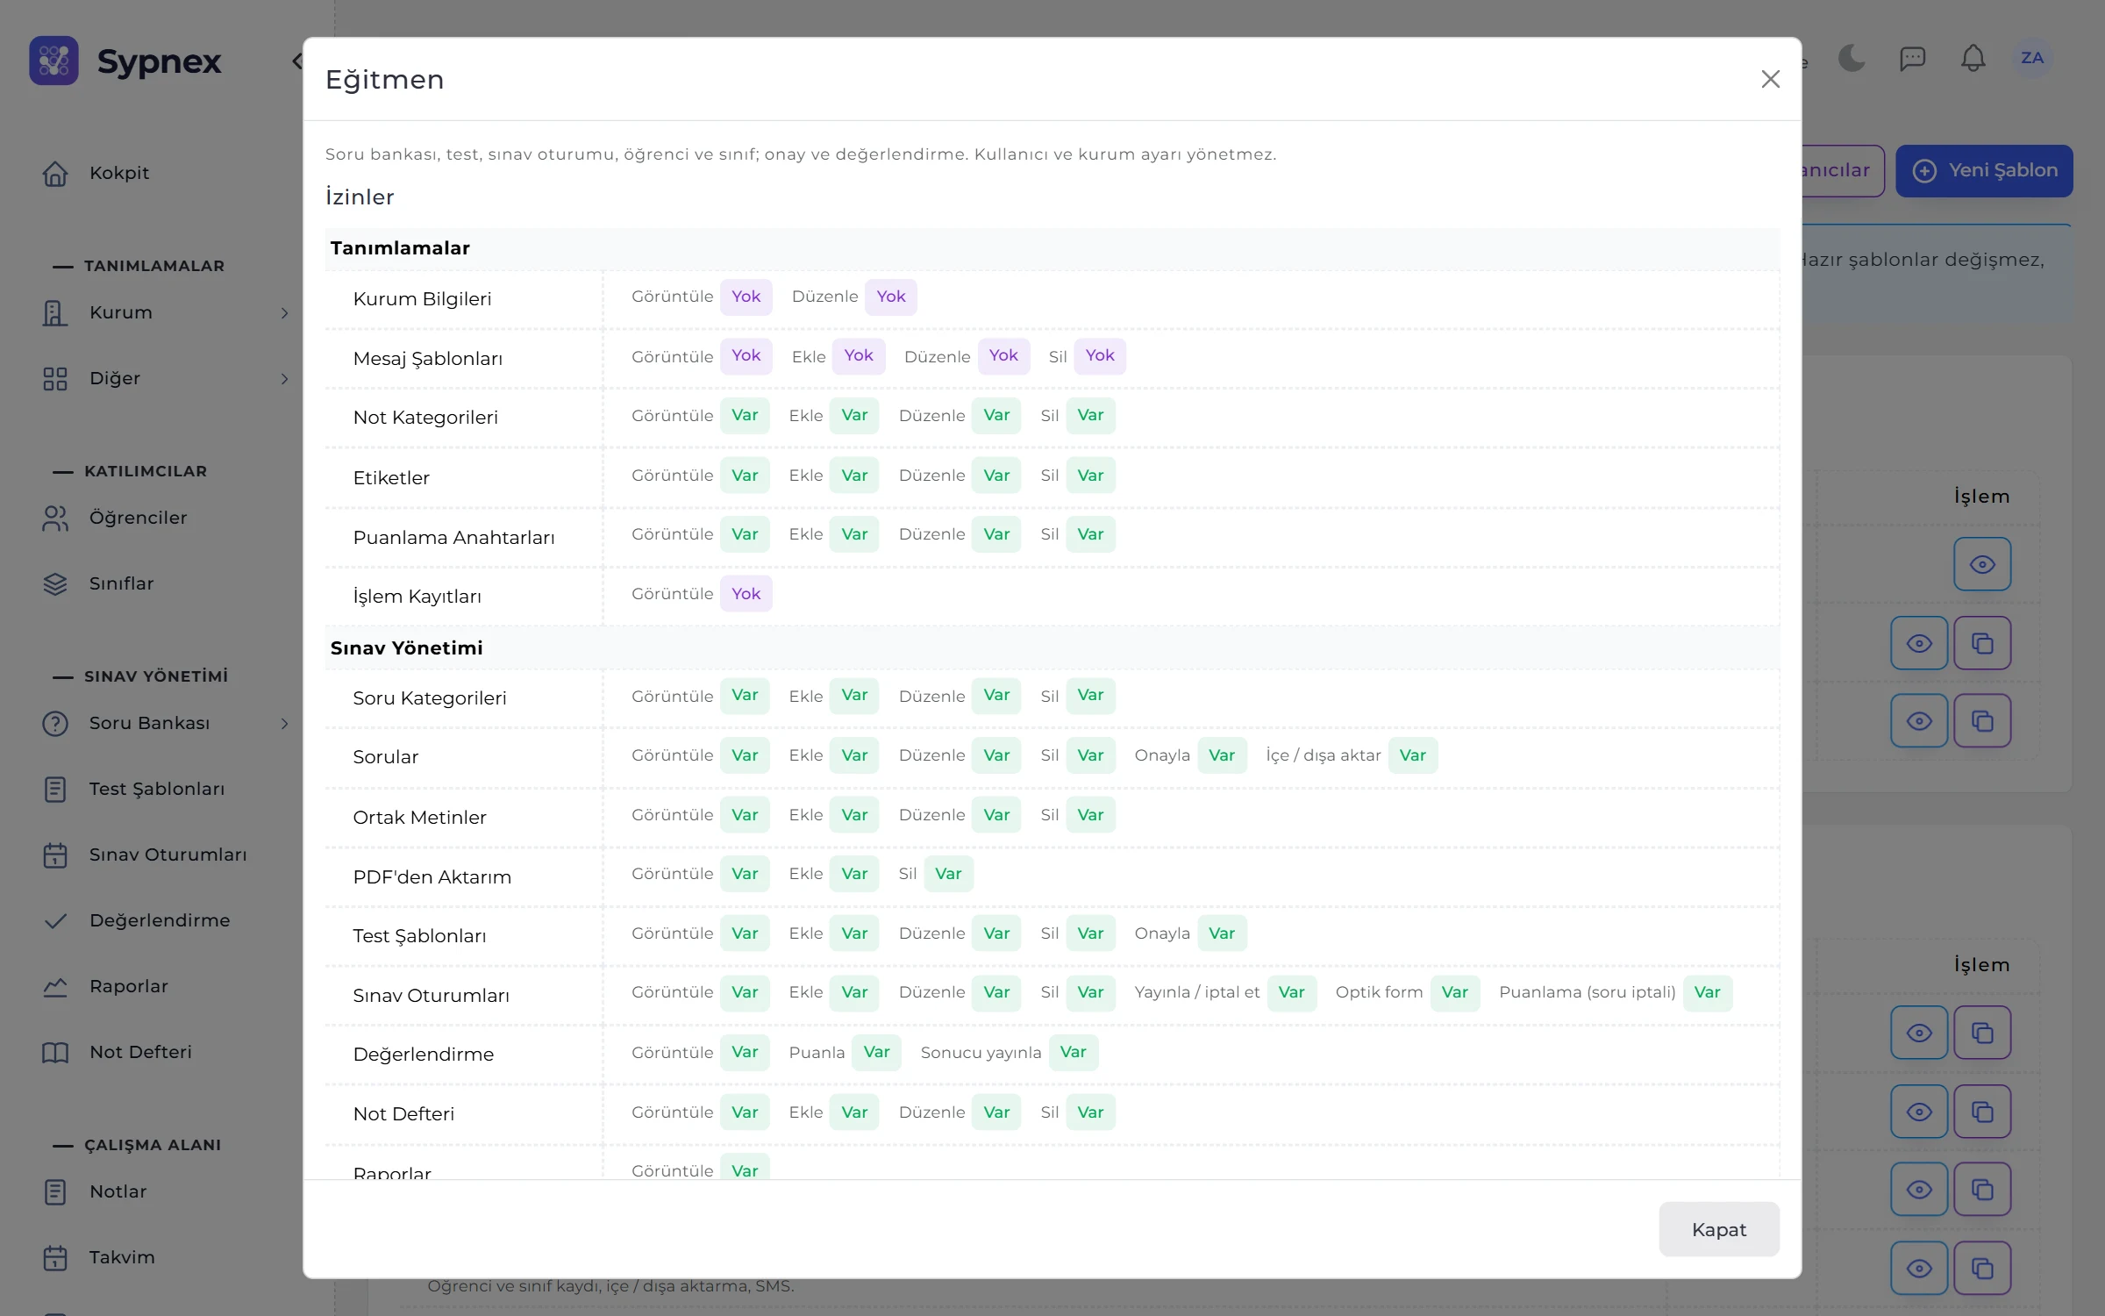The image size is (2105, 1316).
Task: Open the notifications bell icon
Action: [x=1973, y=59]
